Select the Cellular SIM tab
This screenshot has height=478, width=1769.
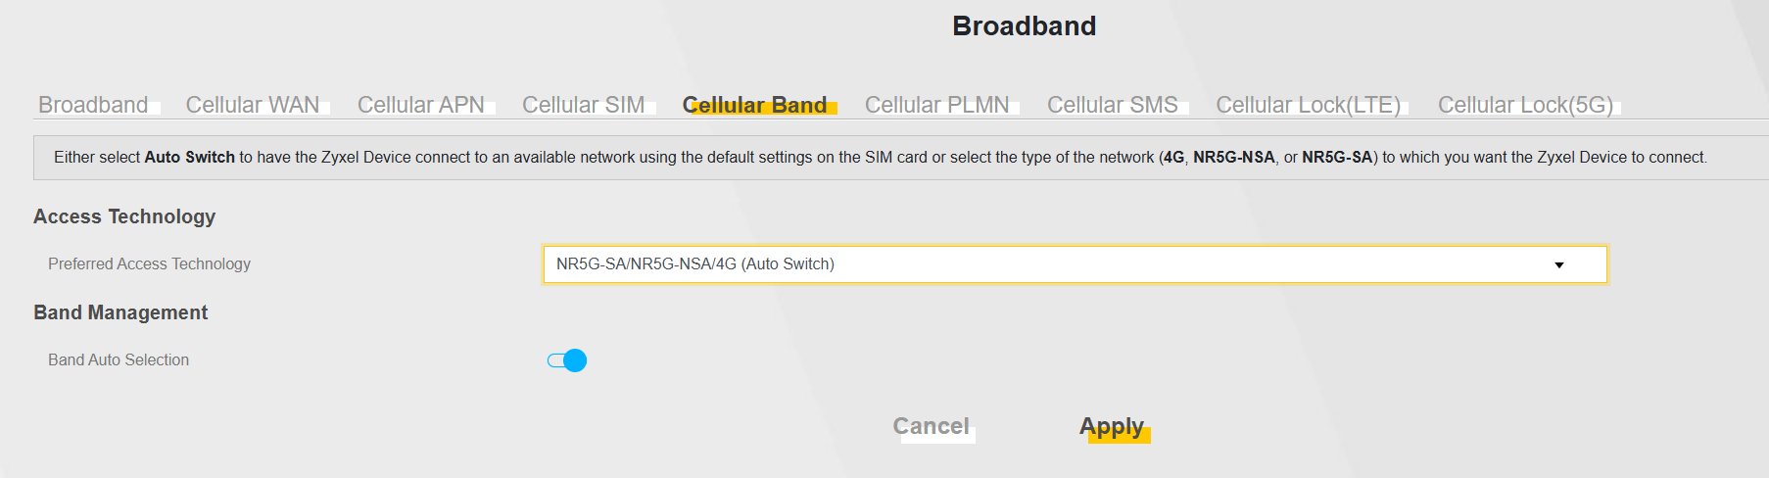pos(584,105)
